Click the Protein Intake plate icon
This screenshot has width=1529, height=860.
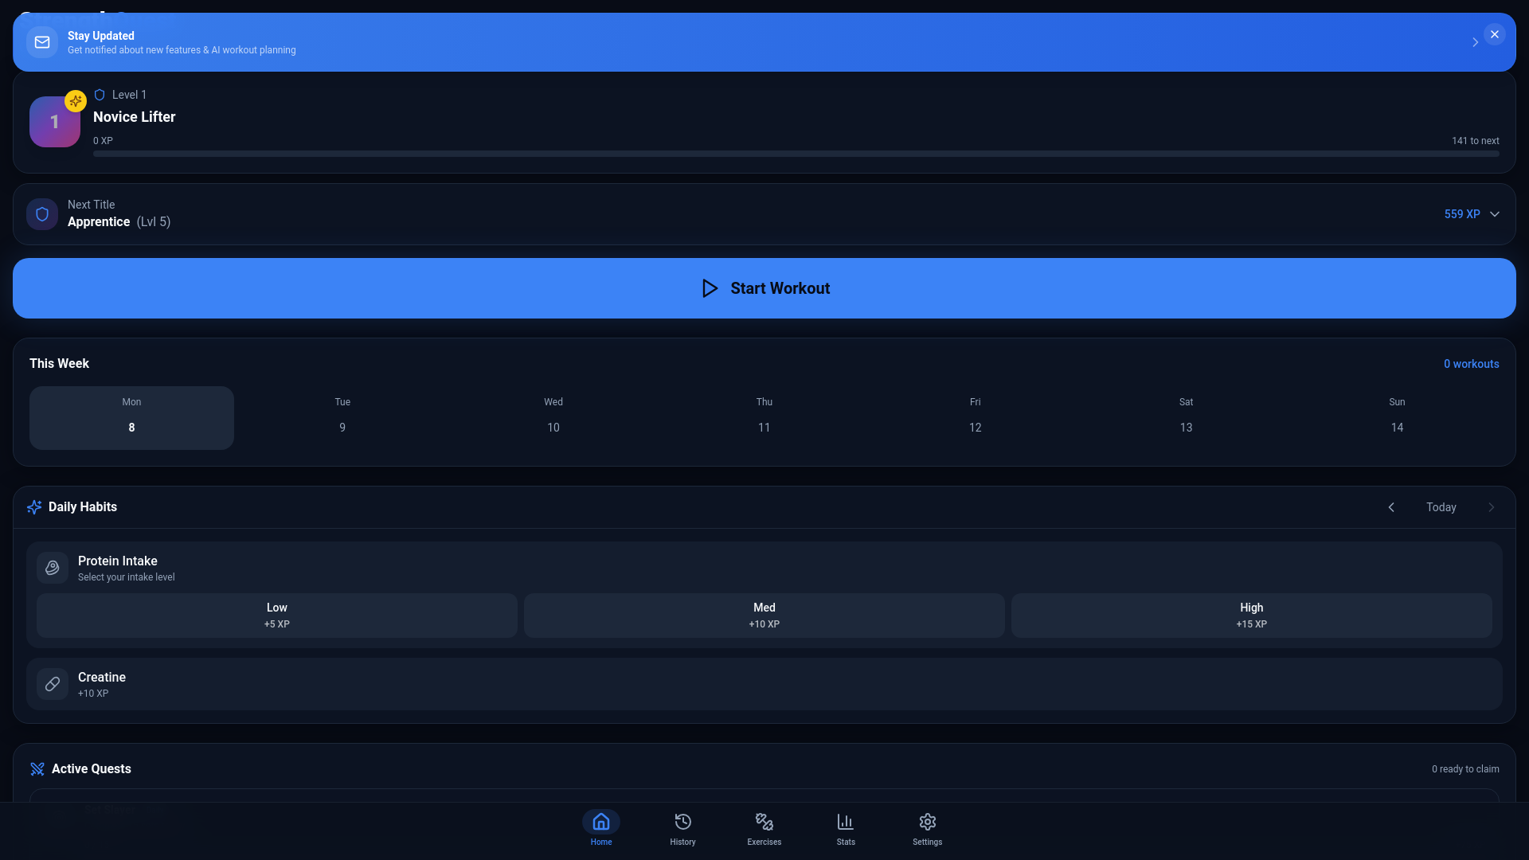(x=52, y=567)
